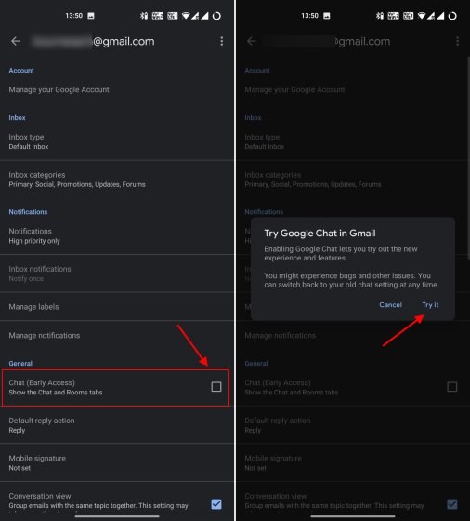Tap Inbox notifications Notify once row on left

pyautogui.click(x=117, y=274)
